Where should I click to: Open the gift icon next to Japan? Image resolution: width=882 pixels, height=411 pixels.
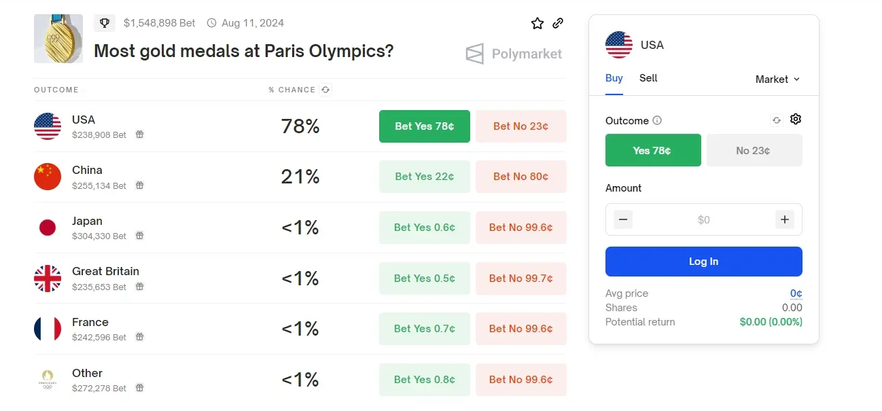(139, 236)
